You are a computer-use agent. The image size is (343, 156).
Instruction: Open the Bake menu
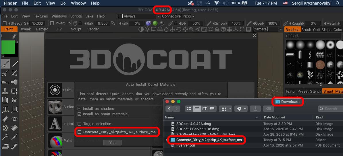[x=89, y=16]
